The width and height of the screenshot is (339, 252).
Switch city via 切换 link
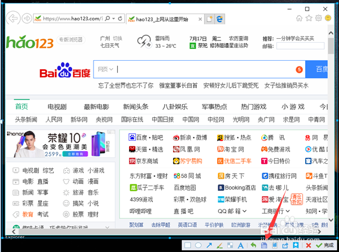pos(117,39)
